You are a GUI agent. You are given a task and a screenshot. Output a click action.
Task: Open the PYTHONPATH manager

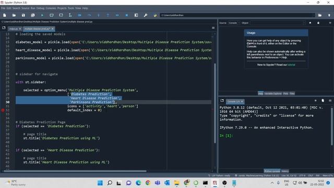click(x=155, y=15)
